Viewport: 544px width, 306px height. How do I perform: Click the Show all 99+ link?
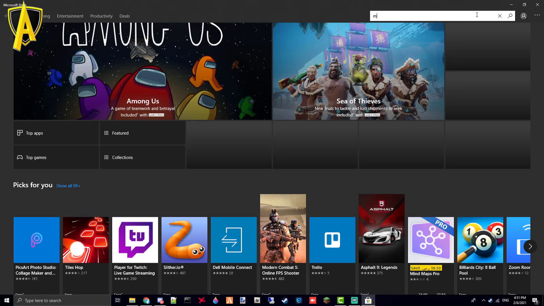[x=68, y=186]
